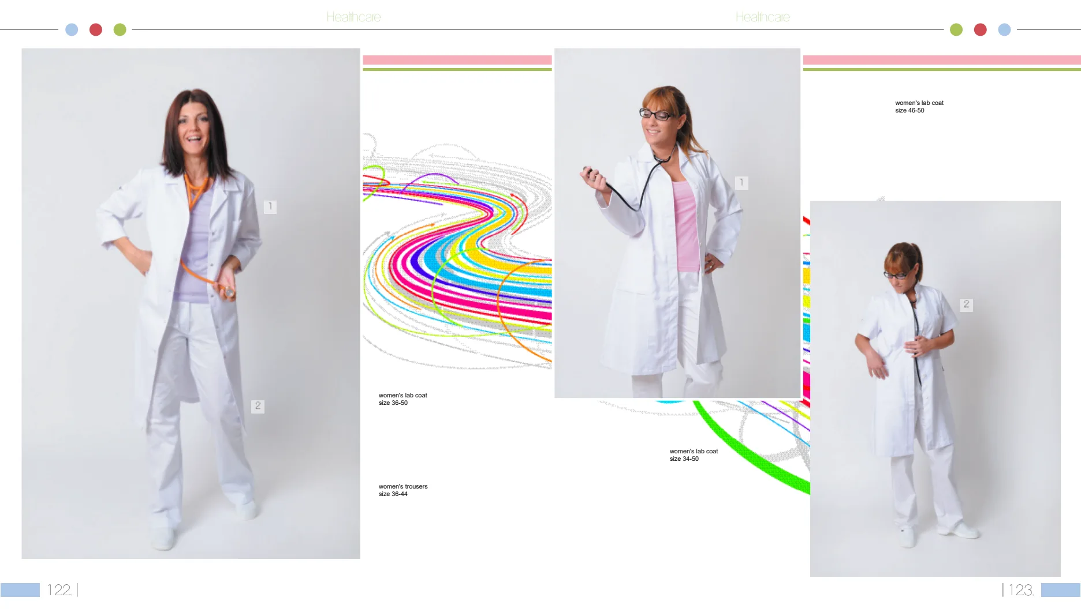Screen dimensions: 1081x616
Task: Click 'women's lab coat size 34-50' caption
Action: click(694, 455)
